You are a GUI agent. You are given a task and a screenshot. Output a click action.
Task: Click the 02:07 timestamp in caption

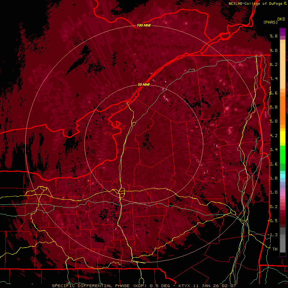229,286
